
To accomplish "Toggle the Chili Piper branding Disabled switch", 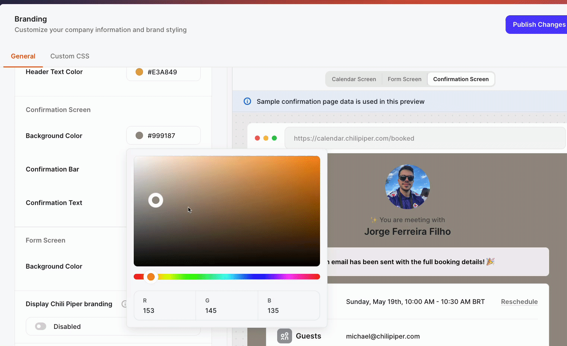I will coord(41,326).
